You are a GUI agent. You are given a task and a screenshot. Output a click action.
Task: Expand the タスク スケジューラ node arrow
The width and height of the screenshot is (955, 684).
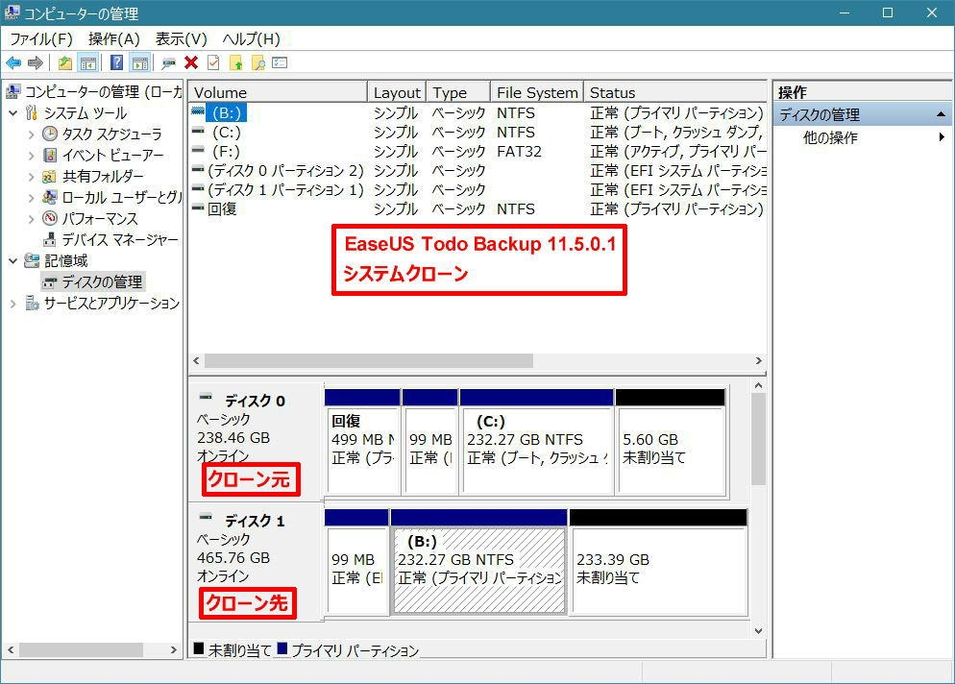click(x=31, y=134)
